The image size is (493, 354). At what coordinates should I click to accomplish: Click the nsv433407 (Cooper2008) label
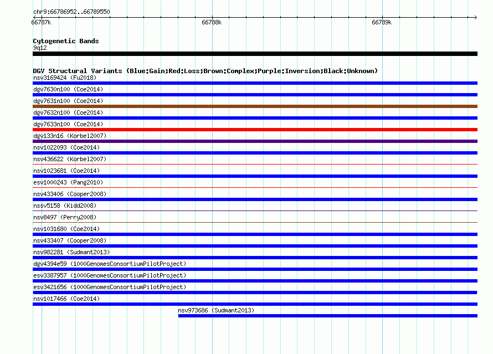point(70,240)
